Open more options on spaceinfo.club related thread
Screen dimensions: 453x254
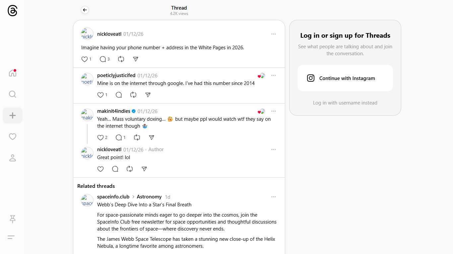tap(273, 197)
